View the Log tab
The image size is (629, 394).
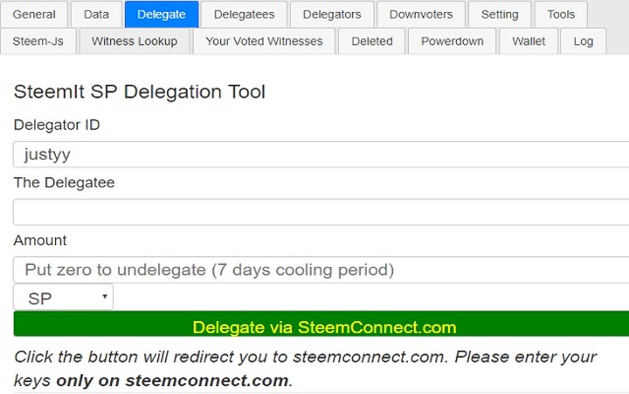583,41
